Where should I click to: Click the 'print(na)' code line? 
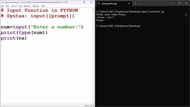pyautogui.click(x=14, y=38)
